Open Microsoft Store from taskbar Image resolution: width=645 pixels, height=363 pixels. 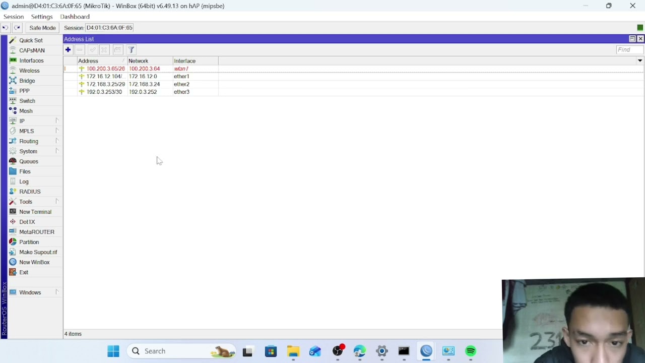click(x=271, y=351)
